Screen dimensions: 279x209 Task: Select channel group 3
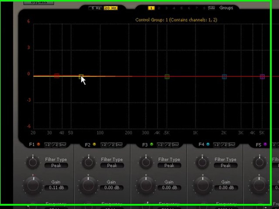click(167, 8)
